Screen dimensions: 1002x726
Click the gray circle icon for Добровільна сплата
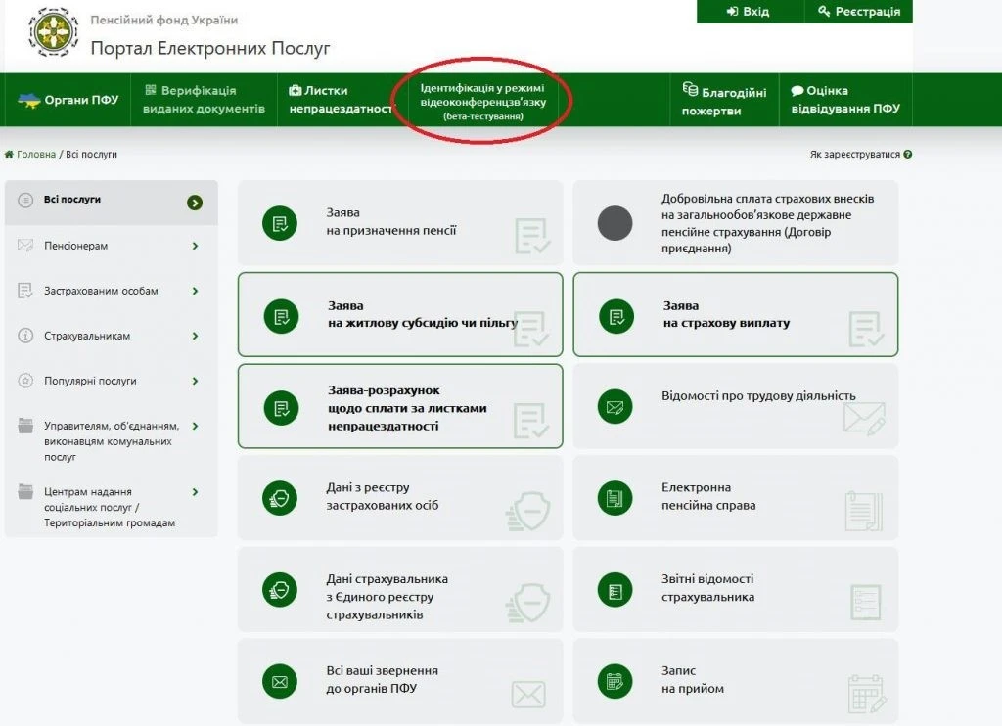615,224
